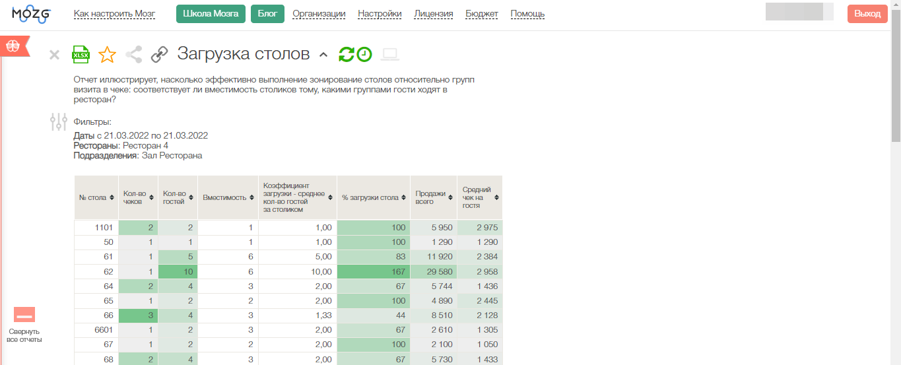The height and width of the screenshot is (365, 901).
Task: Open the green clock schedule icon
Action: tap(364, 55)
